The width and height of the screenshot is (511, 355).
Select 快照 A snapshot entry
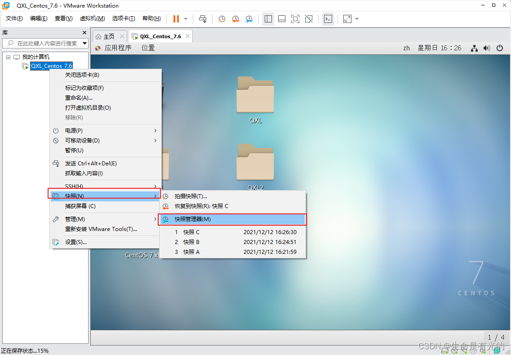click(x=232, y=252)
